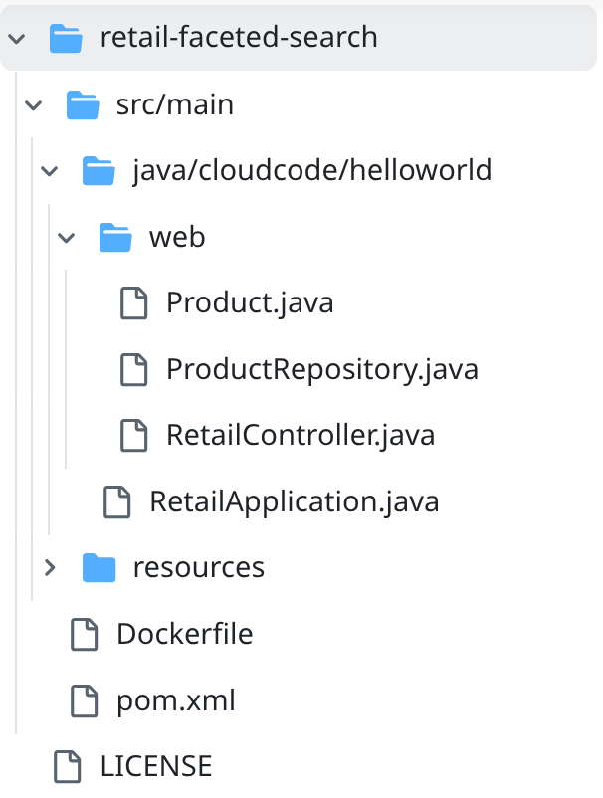Click the retail-faceted-search folder icon
The height and width of the screenshot is (798, 603).
[x=66, y=38]
